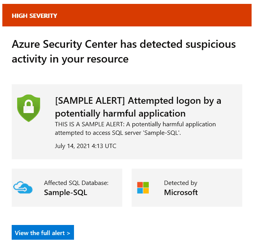Viewport: 266px width, 251px height.
Task: Click the green shield lock icon
Action: (x=29, y=108)
